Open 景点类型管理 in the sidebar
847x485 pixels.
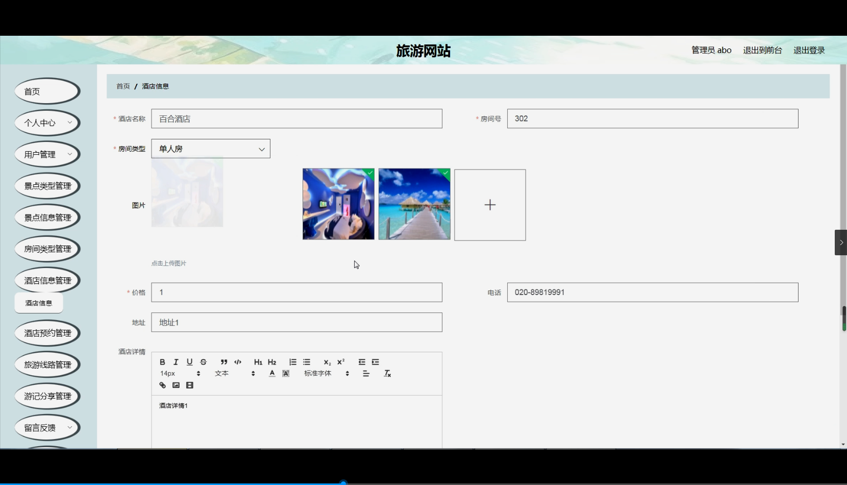tap(47, 186)
